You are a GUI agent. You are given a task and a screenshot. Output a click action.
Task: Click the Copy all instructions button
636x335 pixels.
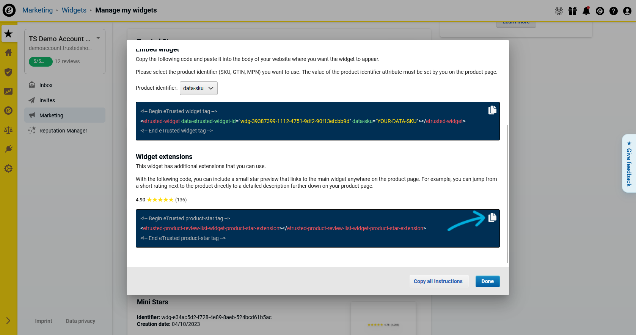pyautogui.click(x=438, y=281)
